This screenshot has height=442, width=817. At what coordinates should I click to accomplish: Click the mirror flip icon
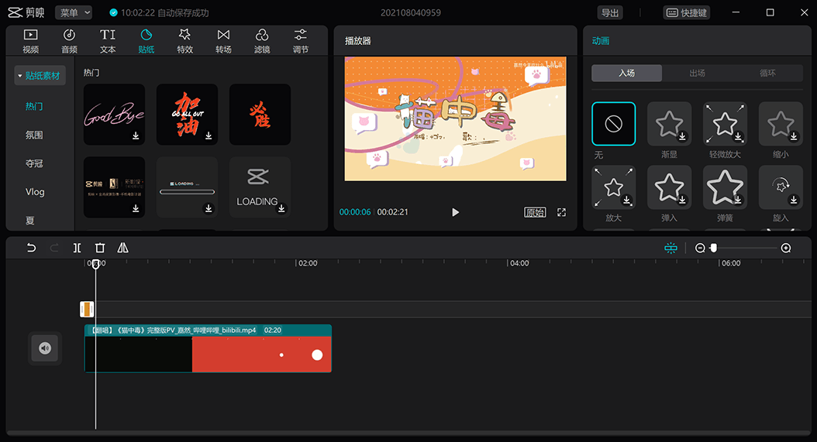(x=123, y=248)
